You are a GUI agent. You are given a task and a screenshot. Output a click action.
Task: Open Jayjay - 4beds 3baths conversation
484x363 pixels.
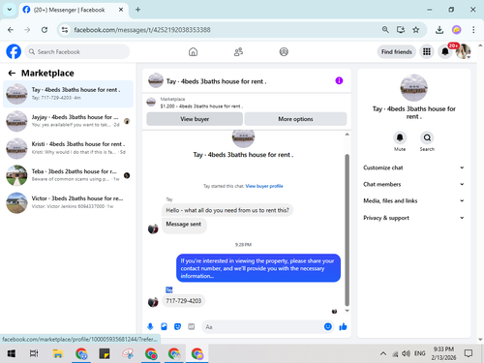coord(68,121)
